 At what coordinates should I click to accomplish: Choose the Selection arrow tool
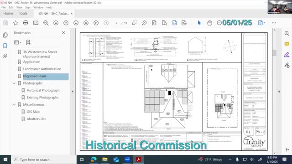tap(199, 23)
